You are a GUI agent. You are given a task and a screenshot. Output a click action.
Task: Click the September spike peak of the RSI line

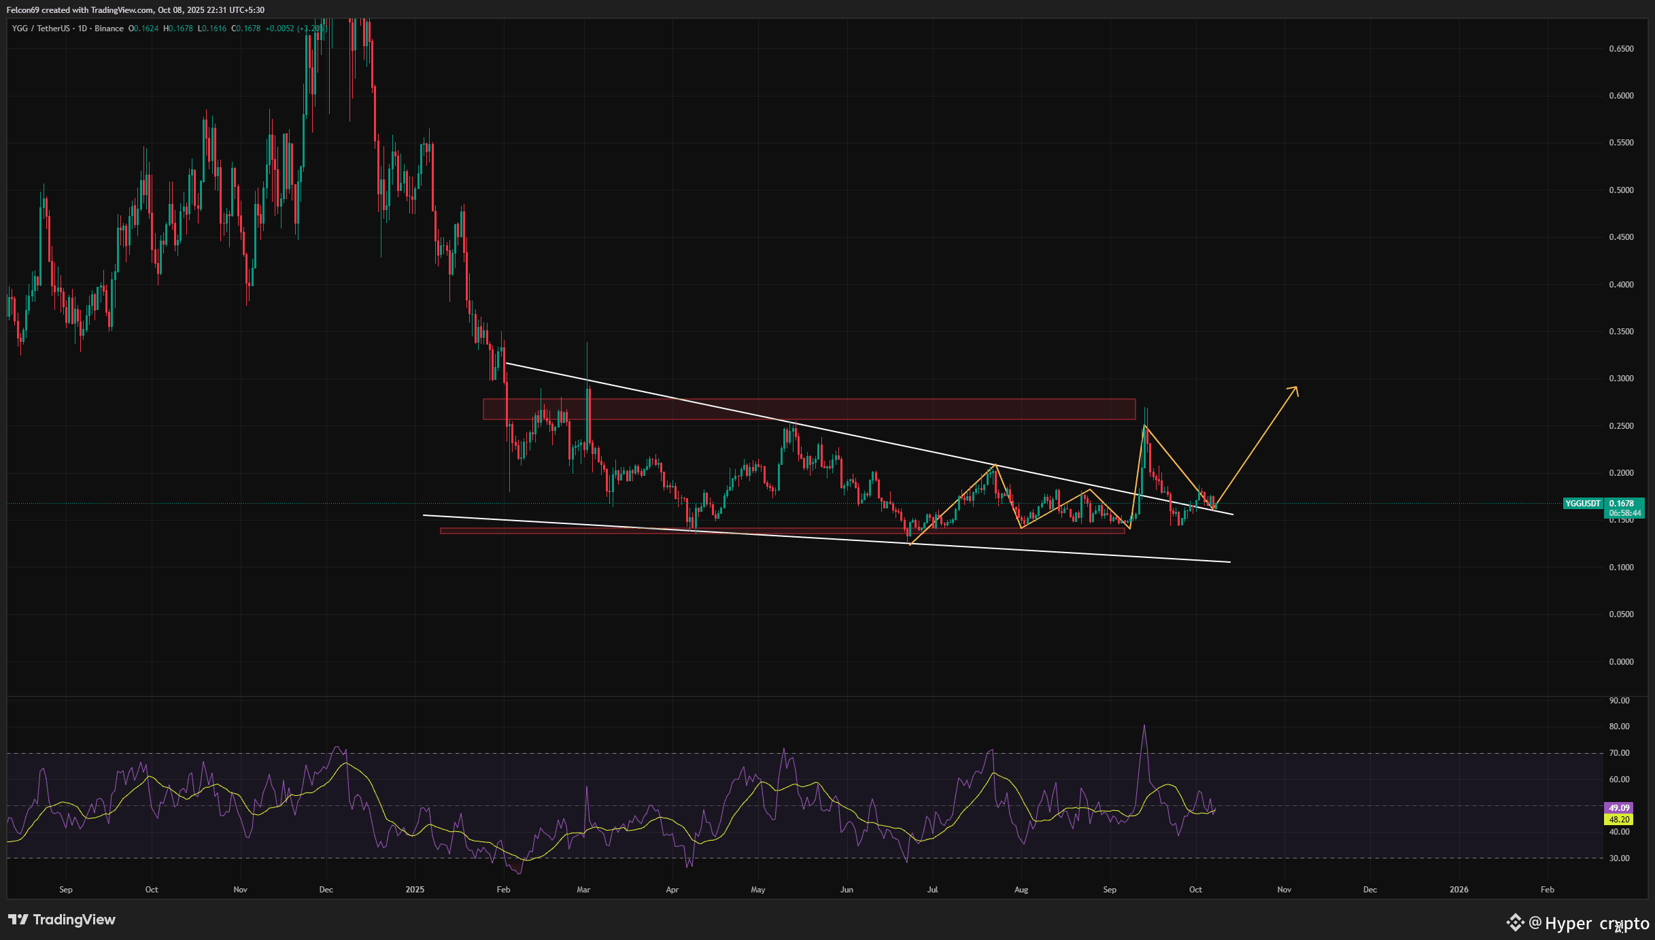[1144, 726]
